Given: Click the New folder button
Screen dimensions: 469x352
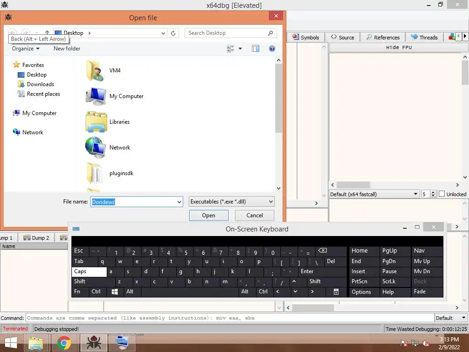Looking at the screenshot, I should coord(67,49).
